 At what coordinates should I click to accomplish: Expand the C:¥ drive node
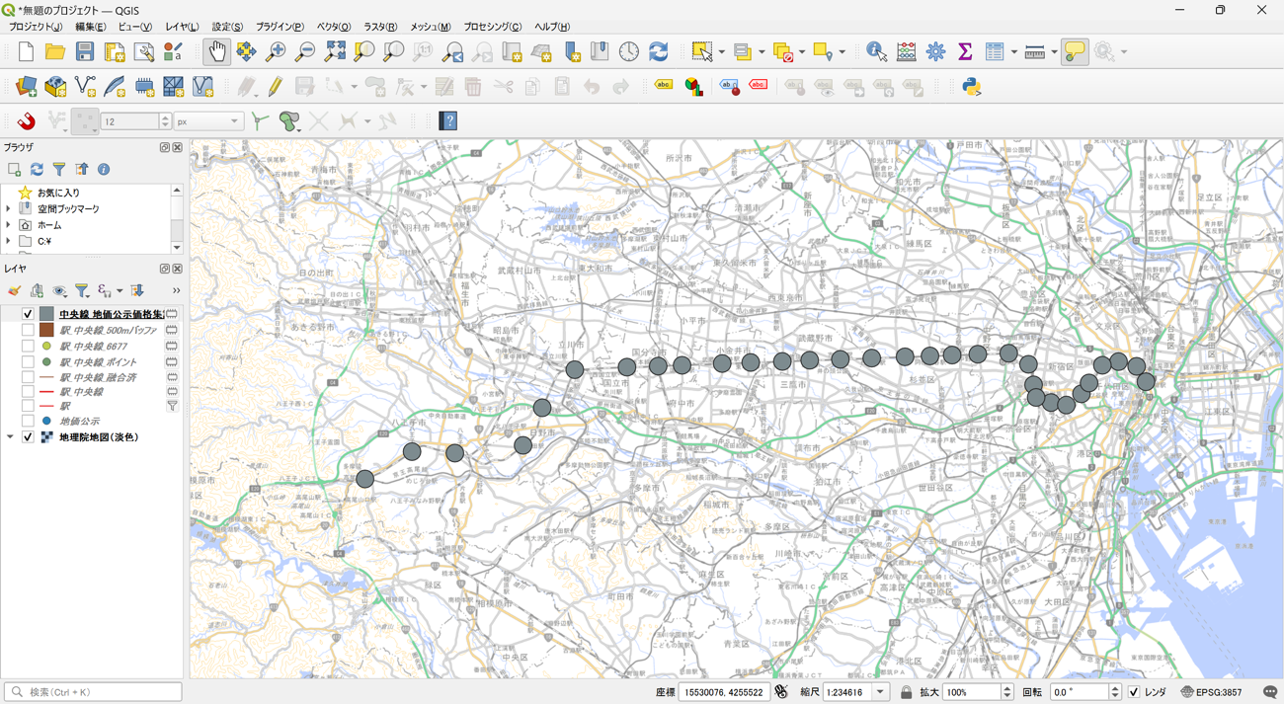(x=9, y=241)
